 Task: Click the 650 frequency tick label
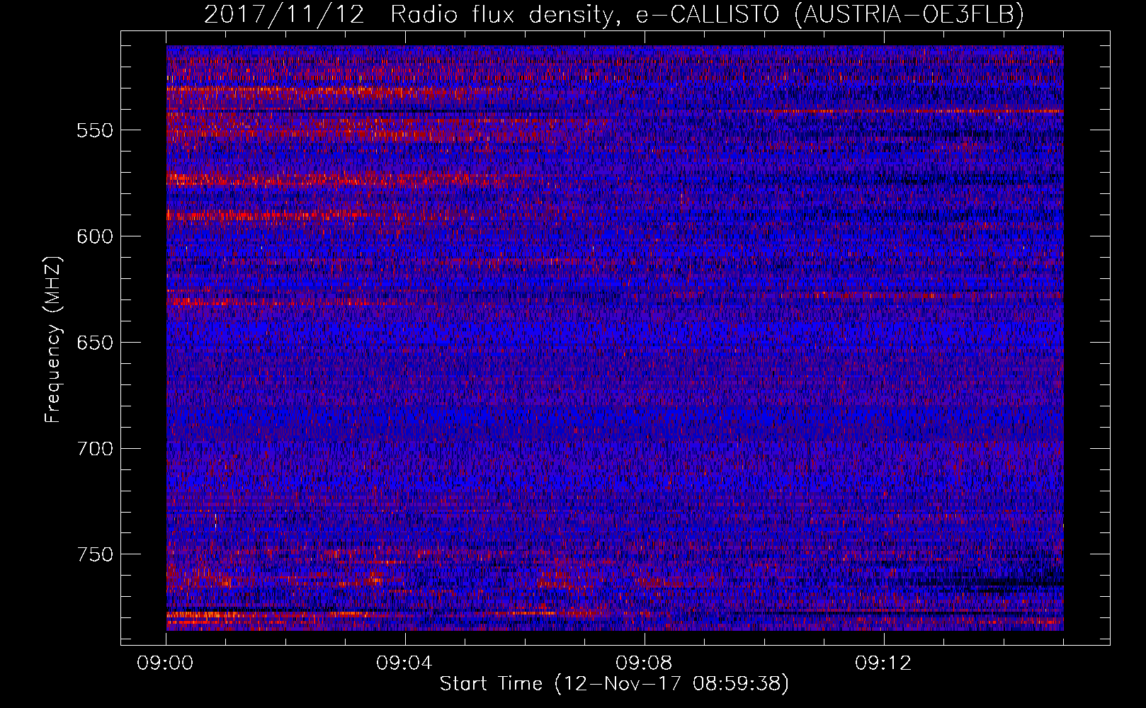95,343
